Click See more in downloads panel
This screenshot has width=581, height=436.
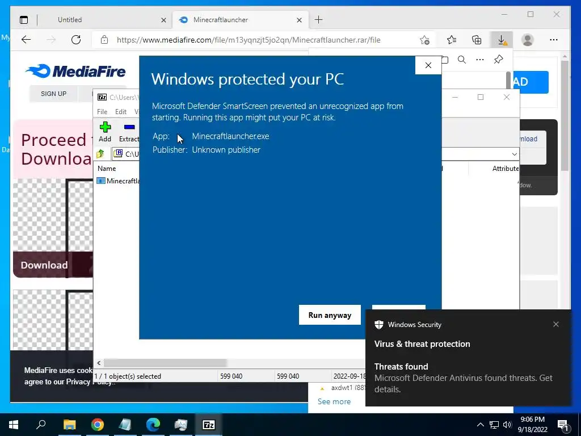334,401
